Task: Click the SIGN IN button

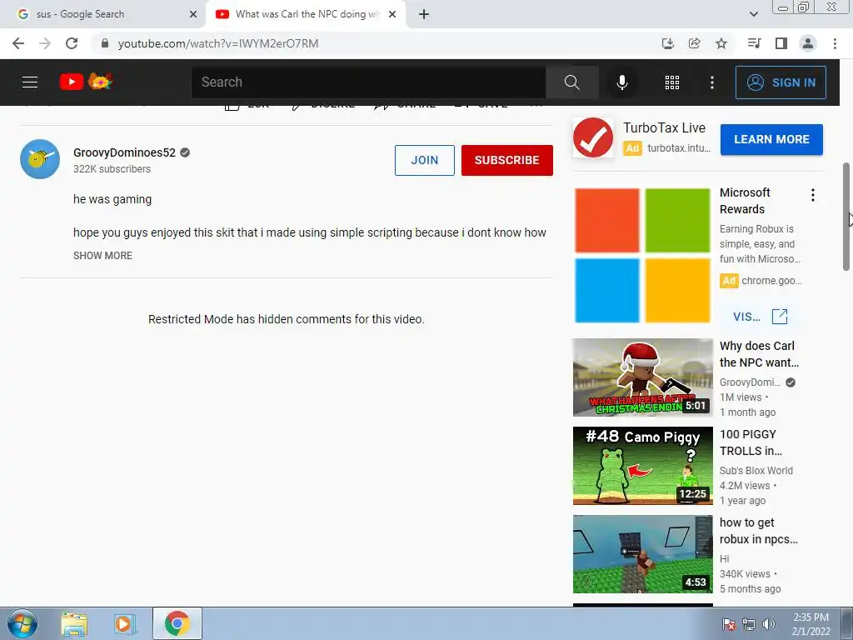Action: [781, 82]
